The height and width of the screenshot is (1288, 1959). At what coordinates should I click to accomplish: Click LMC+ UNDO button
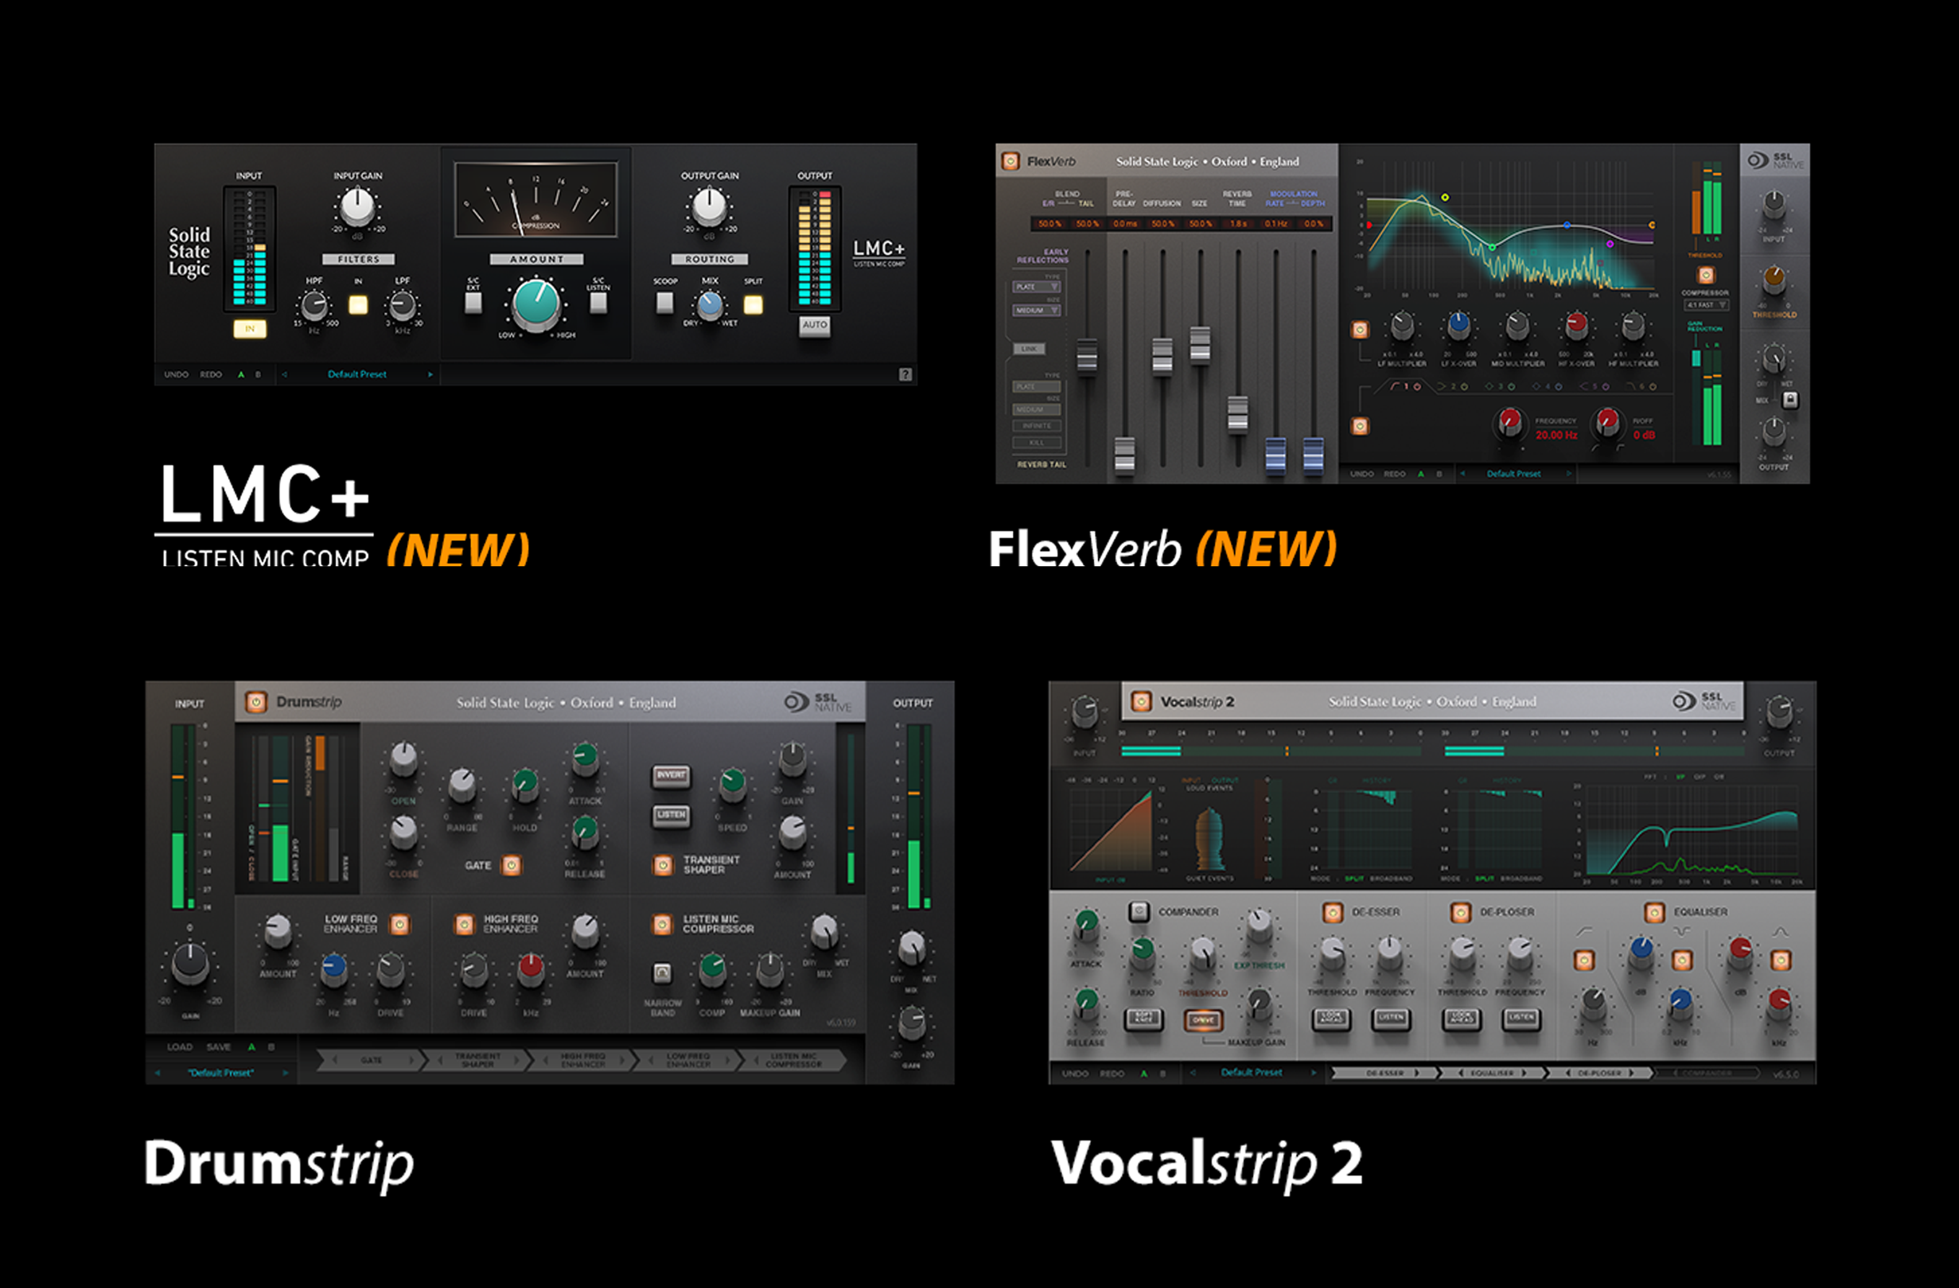pyautogui.click(x=176, y=374)
